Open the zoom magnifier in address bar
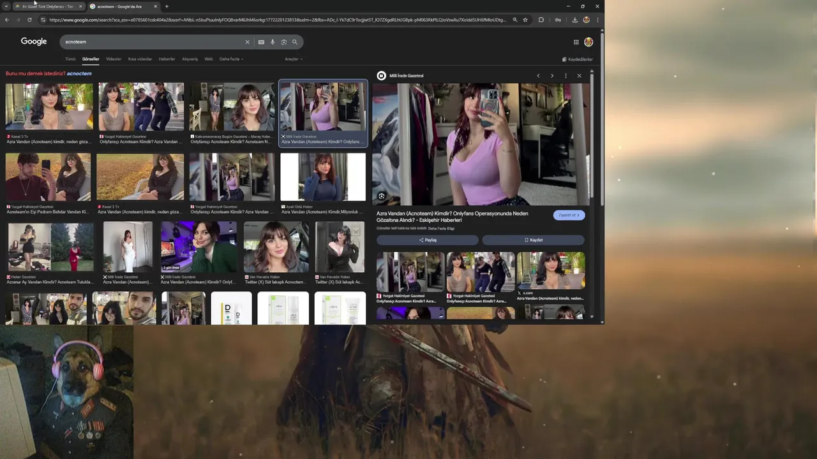817x459 pixels. (514, 20)
